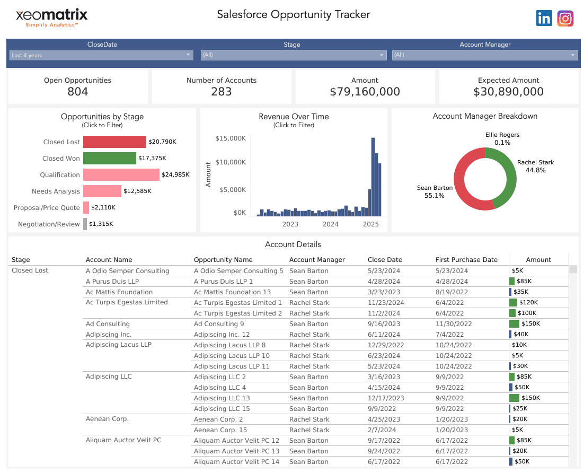Viewport: 584px width, 473px height.
Task: Open the Stage filter dropdown
Action: (x=293, y=55)
